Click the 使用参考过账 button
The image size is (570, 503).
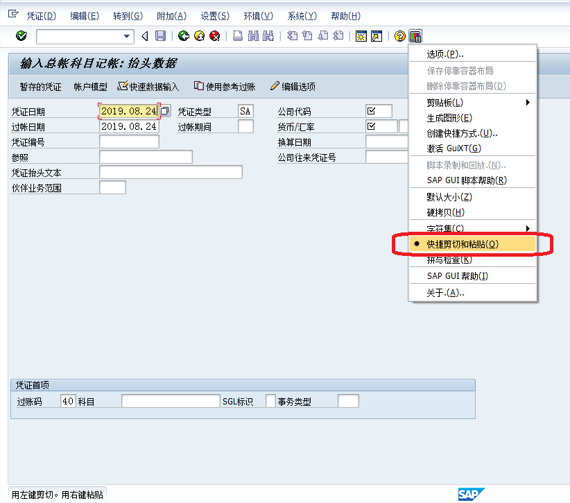225,87
